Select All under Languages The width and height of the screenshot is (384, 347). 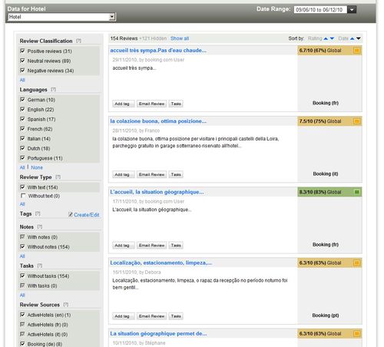pyautogui.click(x=22, y=167)
